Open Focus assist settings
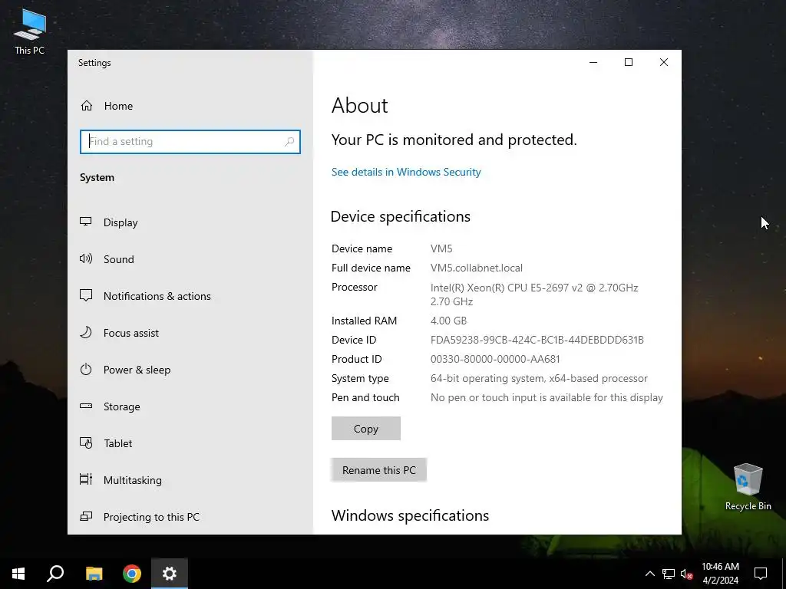 pos(130,333)
